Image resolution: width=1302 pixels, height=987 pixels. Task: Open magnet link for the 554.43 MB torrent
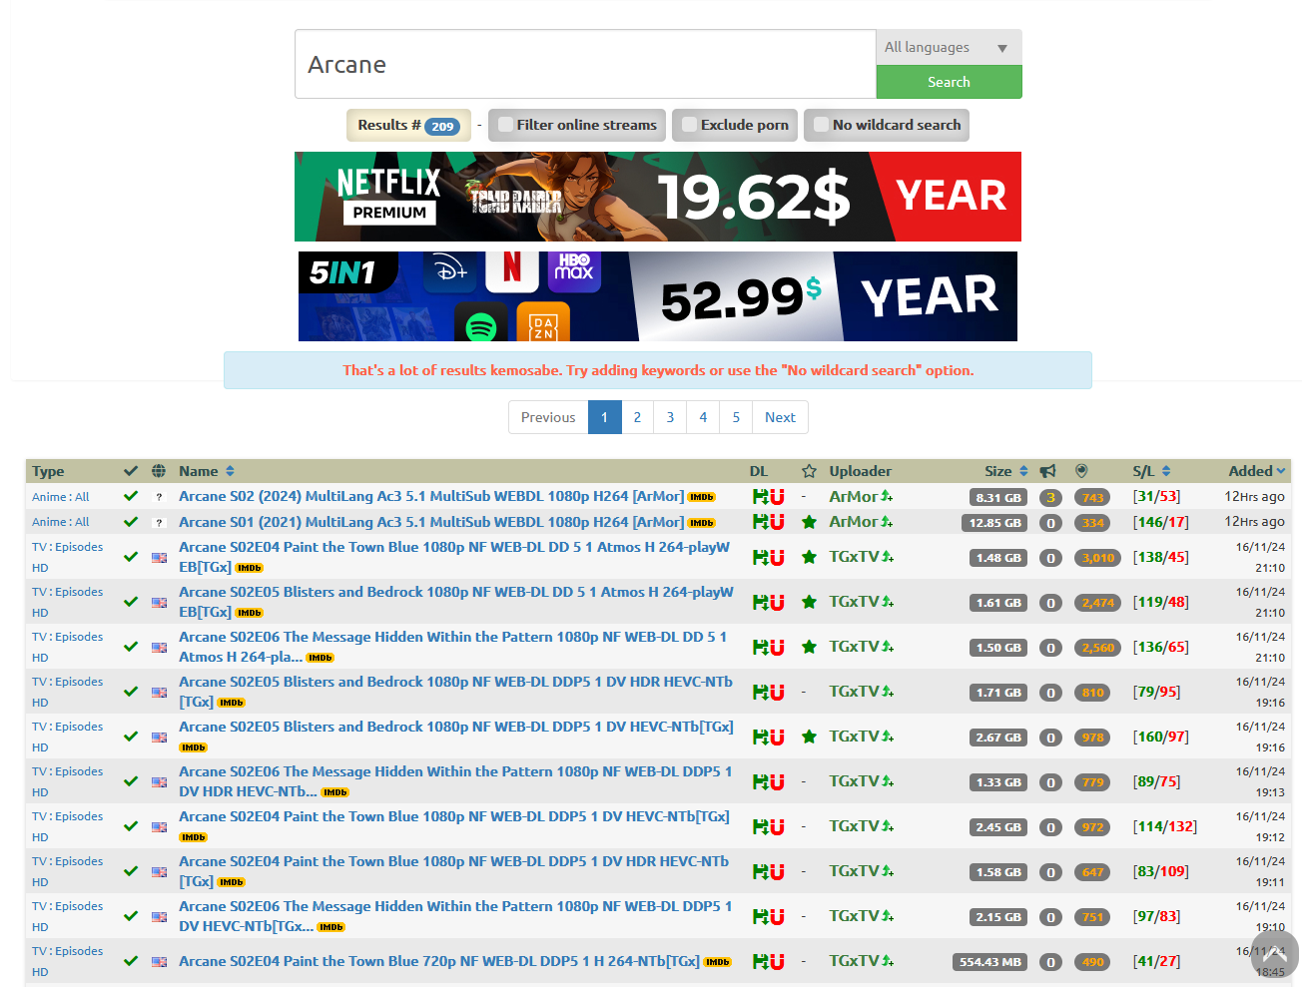pos(777,961)
